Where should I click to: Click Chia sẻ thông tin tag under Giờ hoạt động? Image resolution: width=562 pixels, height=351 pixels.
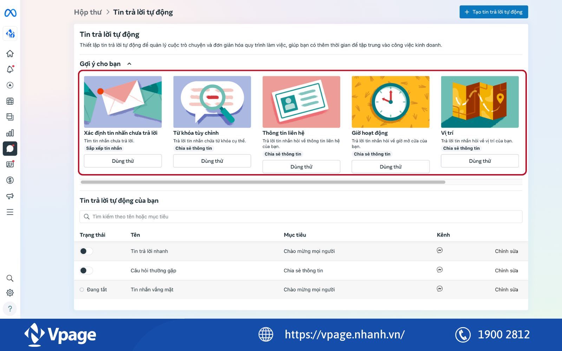(372, 154)
